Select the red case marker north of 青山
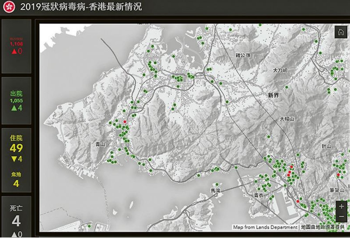The width and height of the screenshot is (350, 238). point(125,122)
